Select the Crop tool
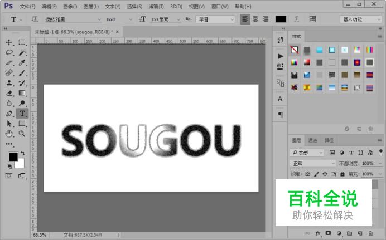386x240 pixels. [9, 62]
